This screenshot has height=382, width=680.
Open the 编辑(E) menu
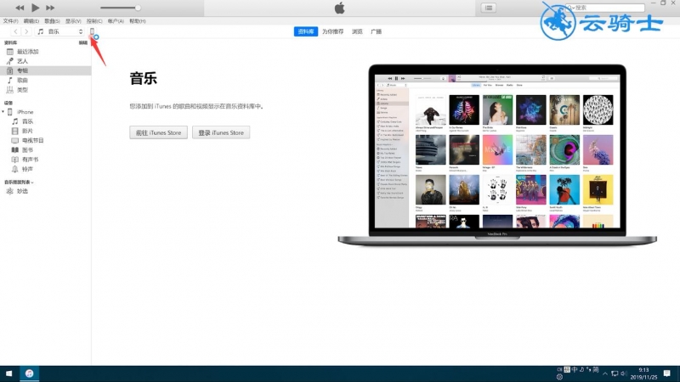[x=31, y=20]
